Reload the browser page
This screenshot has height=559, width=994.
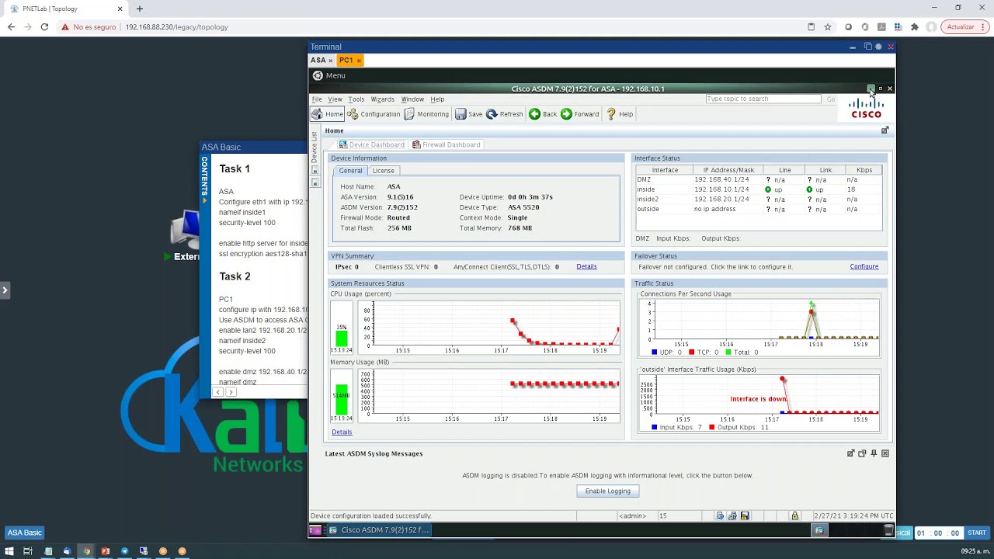[44, 27]
